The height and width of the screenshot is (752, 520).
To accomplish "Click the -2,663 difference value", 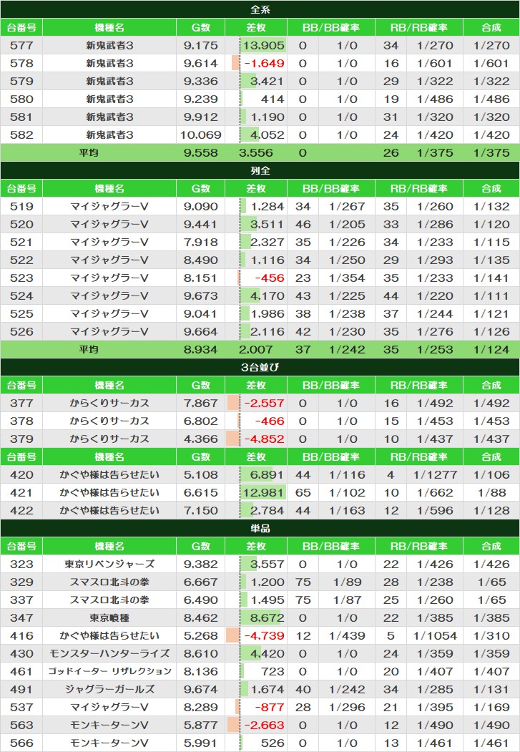I will pyautogui.click(x=264, y=725).
